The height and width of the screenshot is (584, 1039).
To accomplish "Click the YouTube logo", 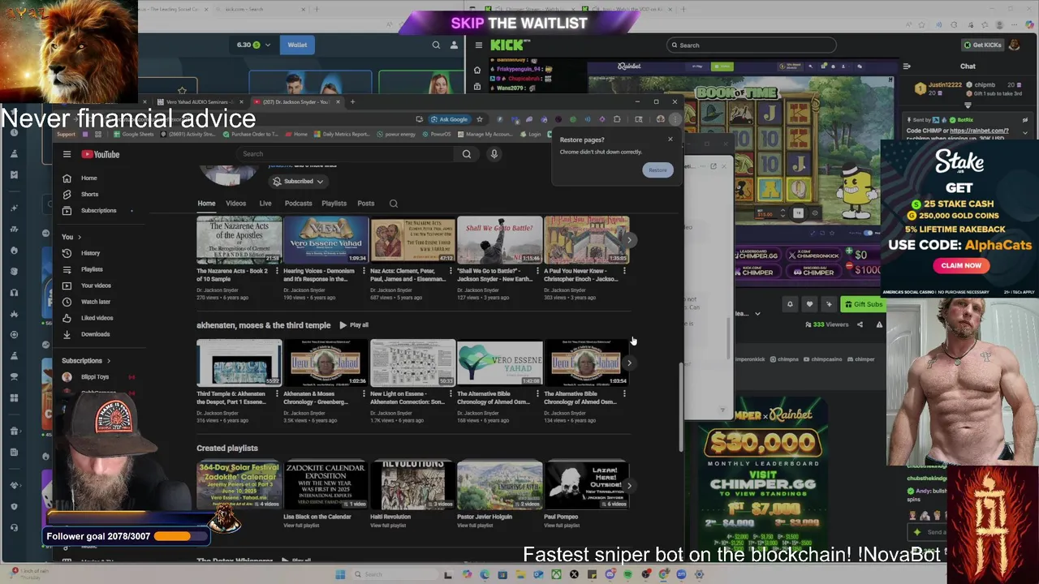I will (x=101, y=154).
